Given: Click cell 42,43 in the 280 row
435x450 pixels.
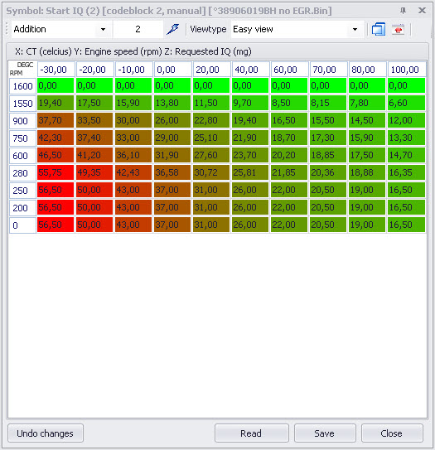Looking at the screenshot, I should coord(133,172).
